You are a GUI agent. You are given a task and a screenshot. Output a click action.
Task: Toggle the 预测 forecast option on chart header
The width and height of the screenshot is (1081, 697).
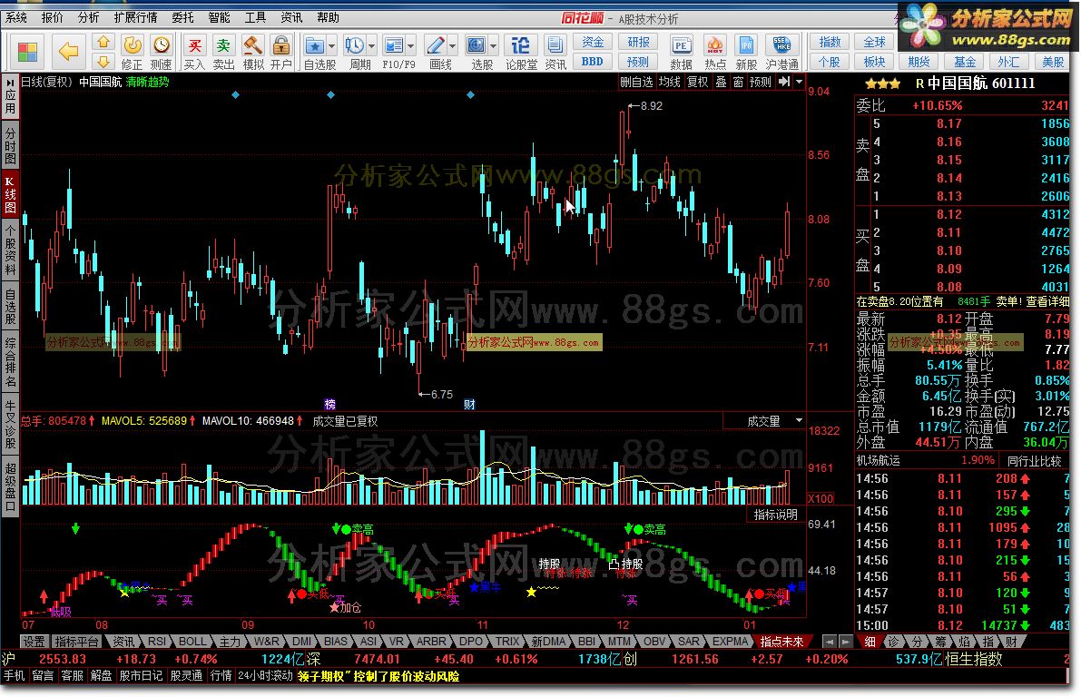(761, 82)
